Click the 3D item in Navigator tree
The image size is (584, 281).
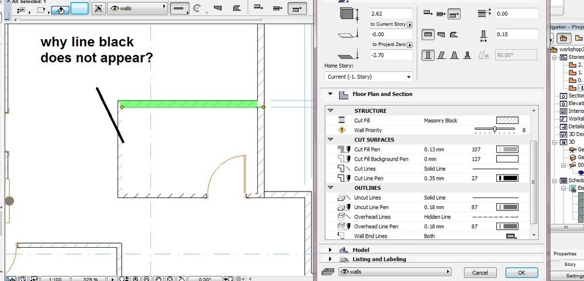click(x=572, y=142)
